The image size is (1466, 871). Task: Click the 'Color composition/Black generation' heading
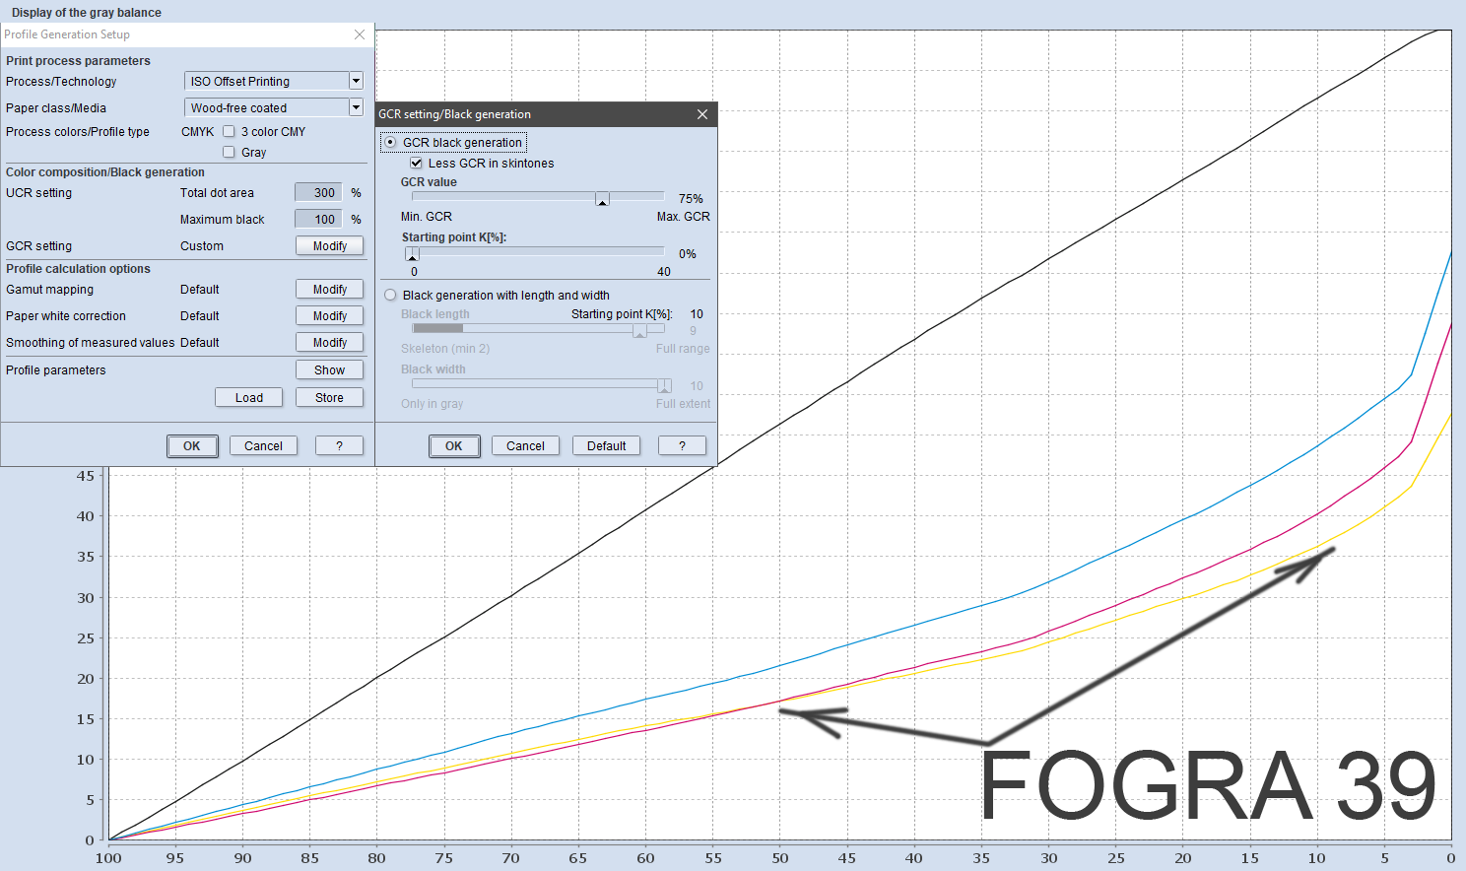(x=105, y=172)
